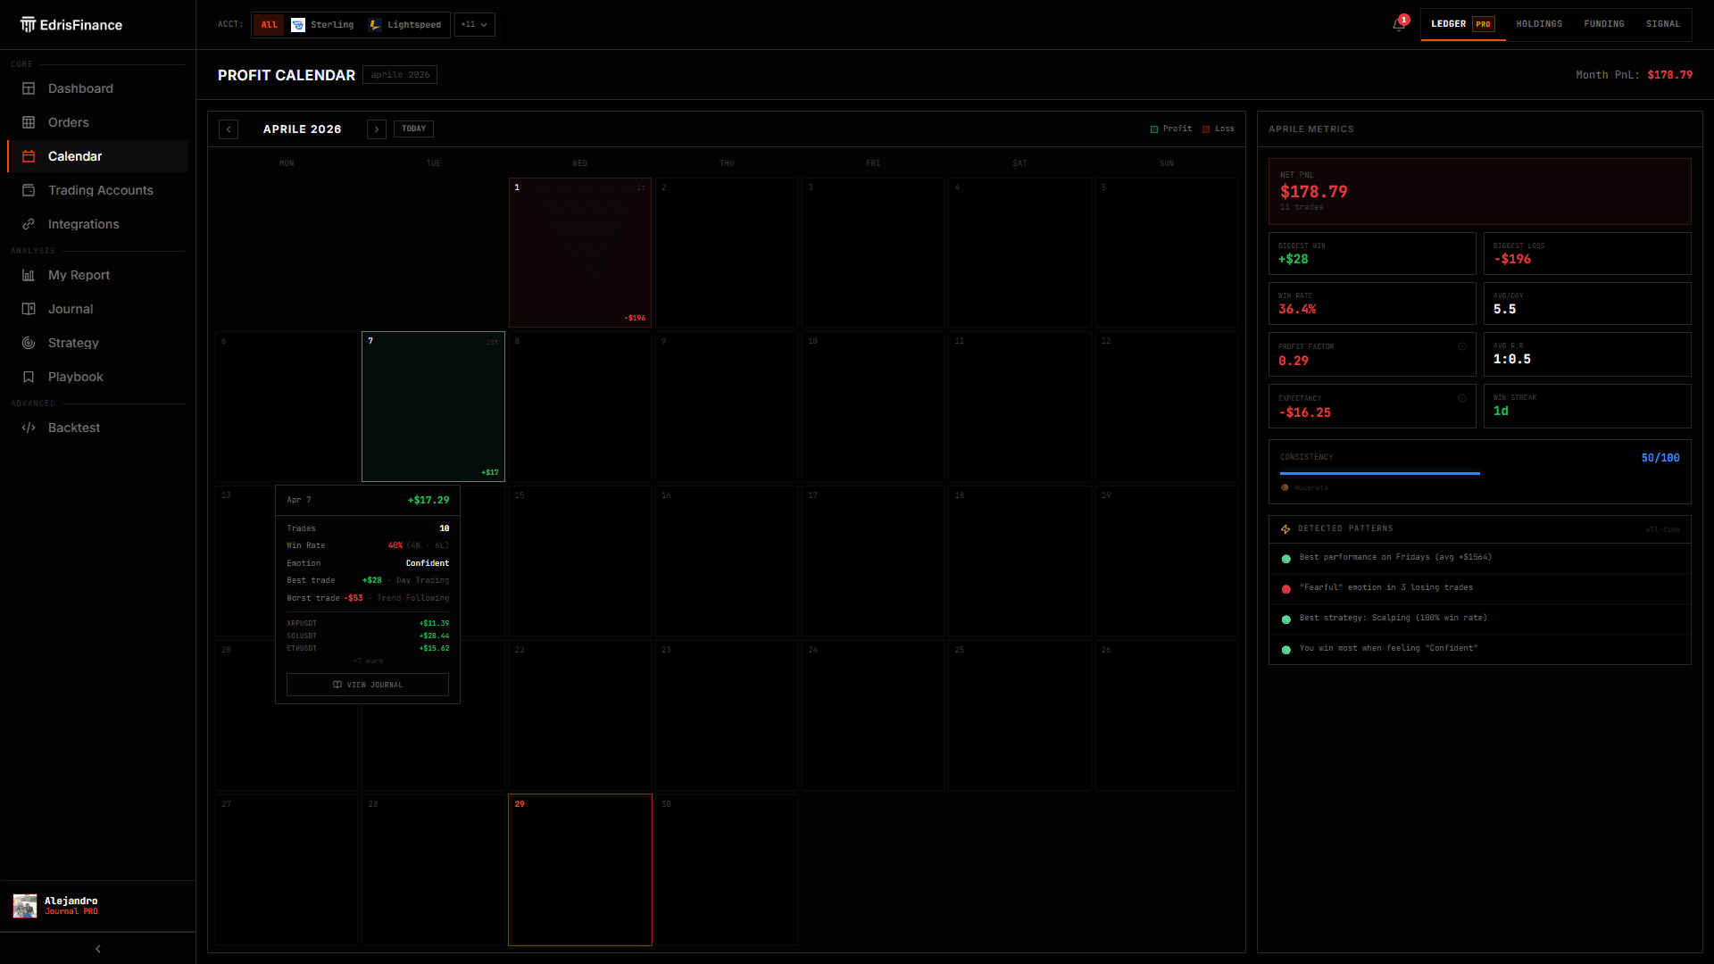This screenshot has height=964, width=1714.
Task: Click the Consistency progress bar
Action: coord(1479,473)
